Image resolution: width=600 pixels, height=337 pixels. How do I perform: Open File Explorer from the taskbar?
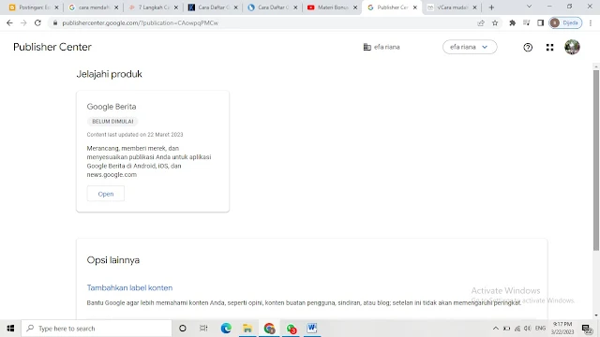247,329
